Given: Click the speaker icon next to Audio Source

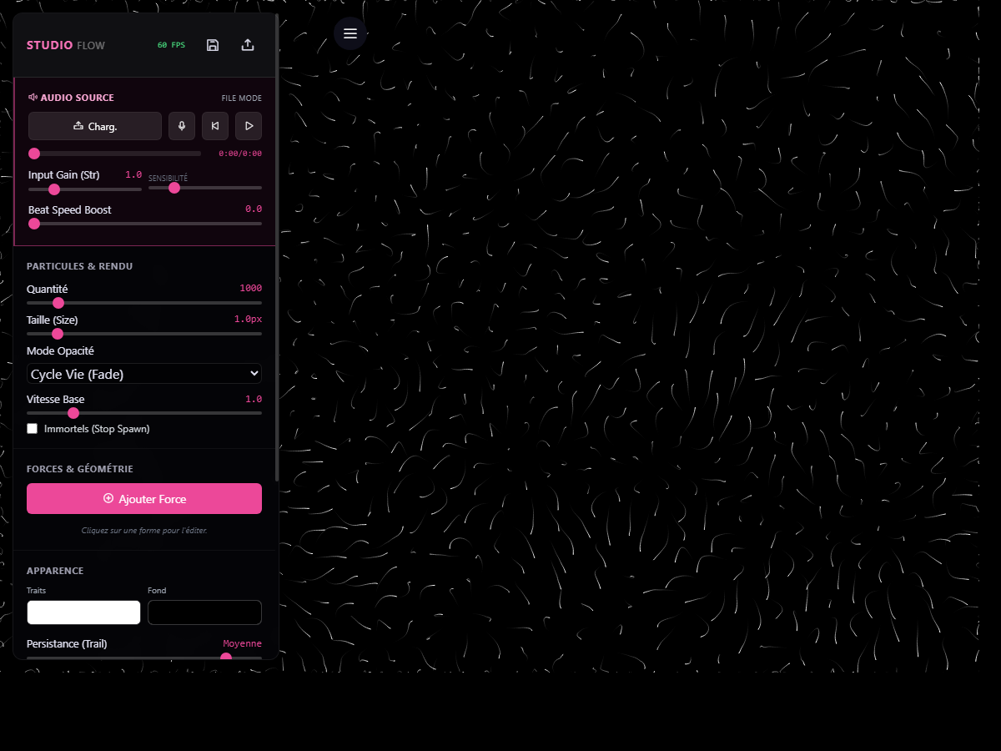Looking at the screenshot, I should (x=33, y=97).
